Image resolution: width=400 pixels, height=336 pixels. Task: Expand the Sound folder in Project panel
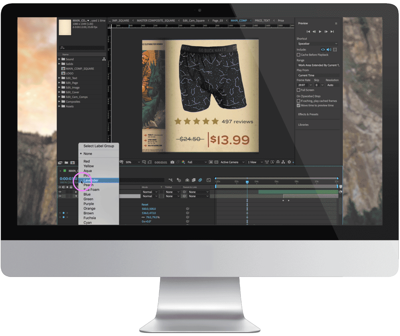pyautogui.click(x=59, y=59)
